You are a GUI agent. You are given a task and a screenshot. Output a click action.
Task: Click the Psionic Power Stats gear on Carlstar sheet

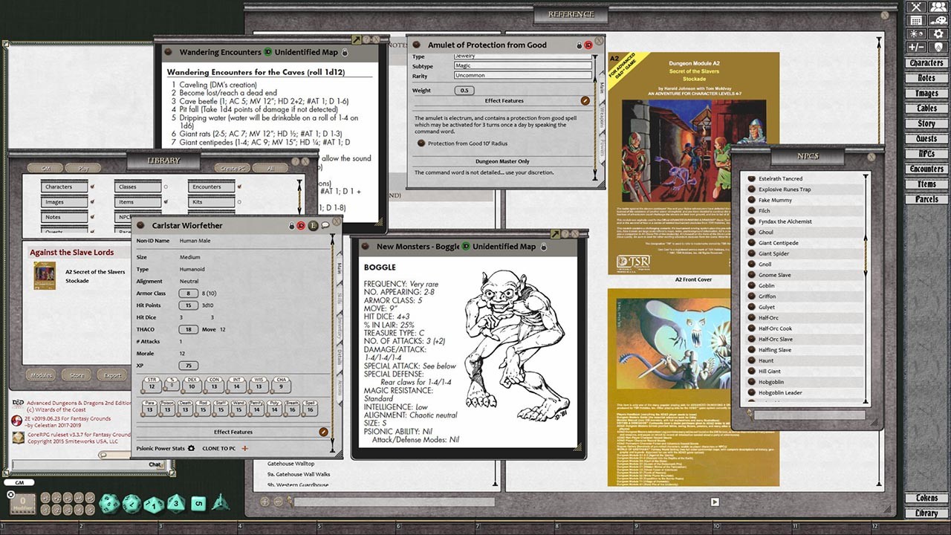coord(191,447)
